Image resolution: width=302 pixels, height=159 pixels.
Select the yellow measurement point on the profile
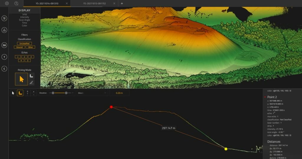coord(226,149)
